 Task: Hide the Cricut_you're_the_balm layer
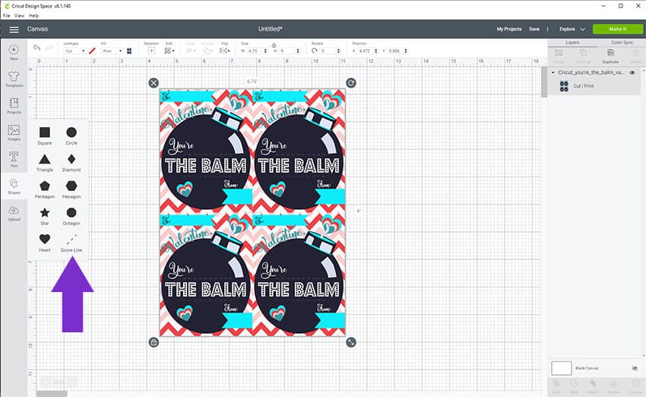632,72
